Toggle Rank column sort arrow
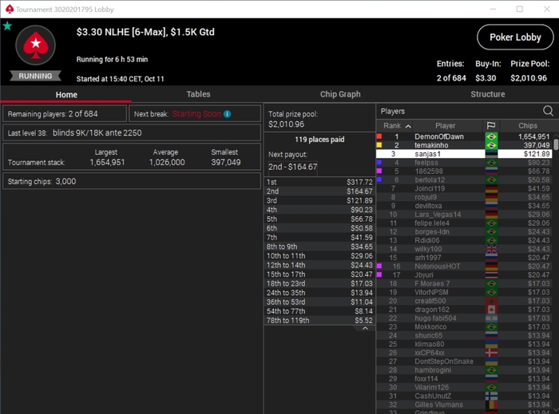This screenshot has width=559, height=414. 408,126
